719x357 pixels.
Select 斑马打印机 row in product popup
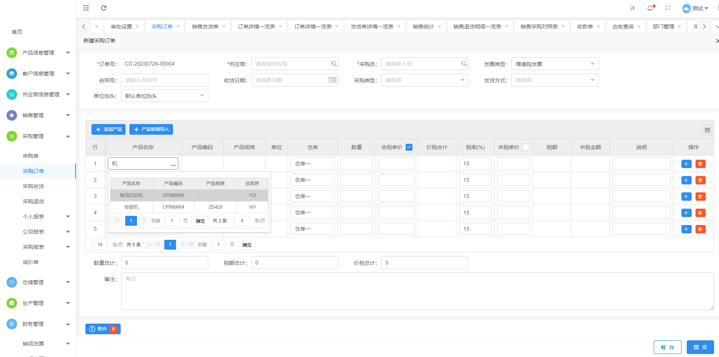(x=131, y=195)
